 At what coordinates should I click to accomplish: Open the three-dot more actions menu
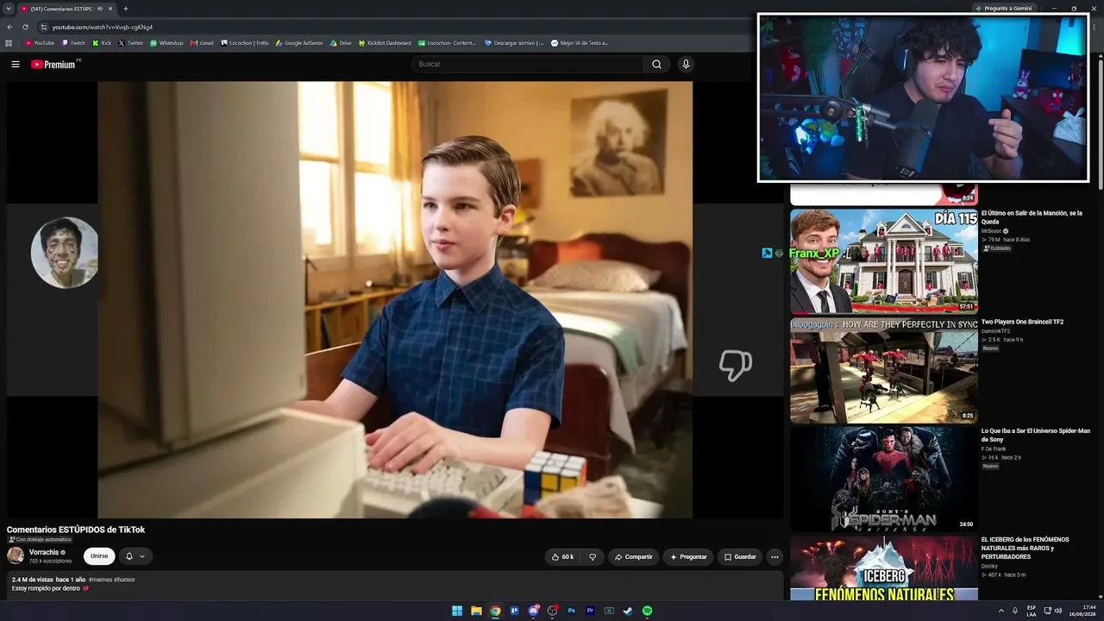pyautogui.click(x=775, y=557)
